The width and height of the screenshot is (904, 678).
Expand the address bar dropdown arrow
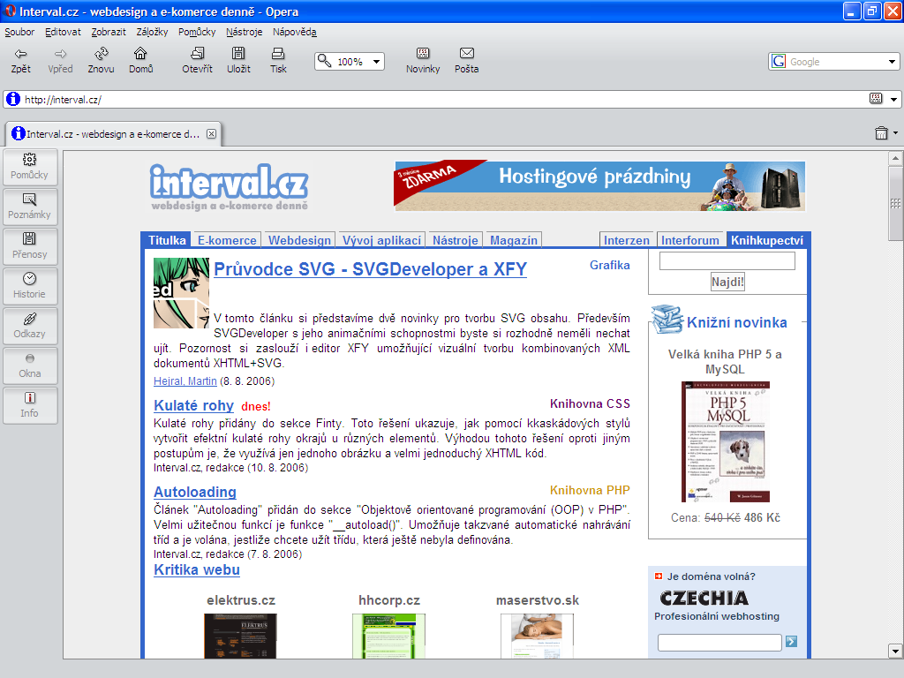[x=893, y=99]
